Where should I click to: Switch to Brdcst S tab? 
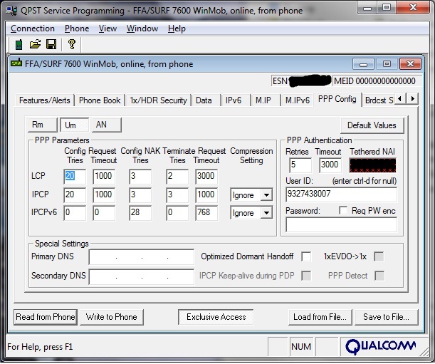coord(379,100)
